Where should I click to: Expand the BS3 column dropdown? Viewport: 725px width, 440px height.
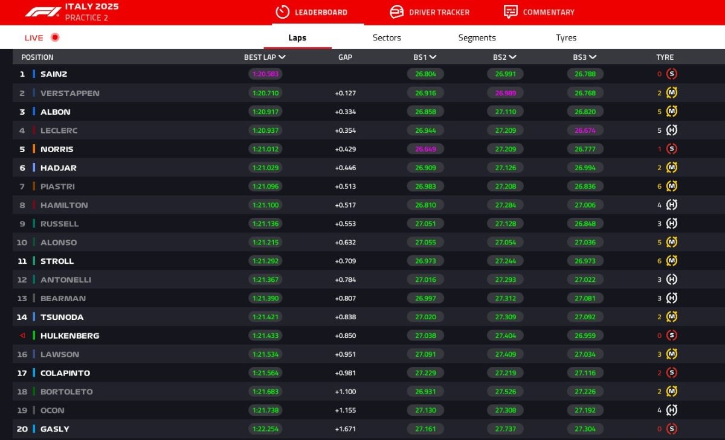click(x=593, y=57)
